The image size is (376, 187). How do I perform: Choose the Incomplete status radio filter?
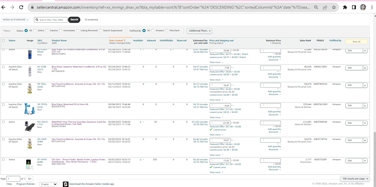(x=60, y=30)
